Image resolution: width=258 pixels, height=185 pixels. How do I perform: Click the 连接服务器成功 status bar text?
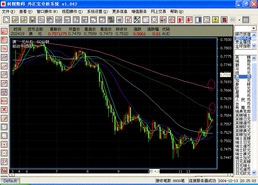click(x=202, y=181)
